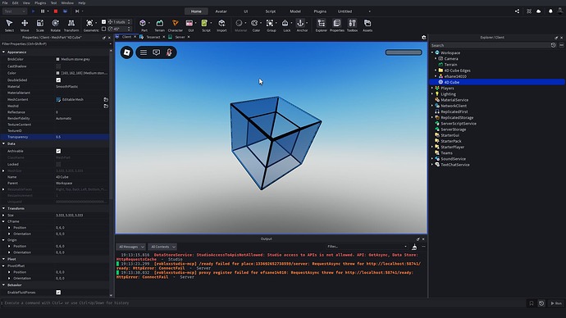Pick the Transform tool
The image size is (566, 318).
point(71,25)
